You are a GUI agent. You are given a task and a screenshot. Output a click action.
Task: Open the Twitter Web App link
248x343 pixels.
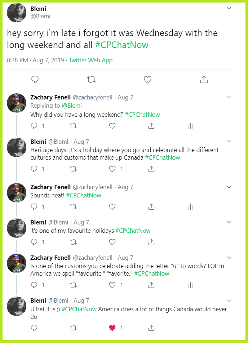(x=90, y=60)
